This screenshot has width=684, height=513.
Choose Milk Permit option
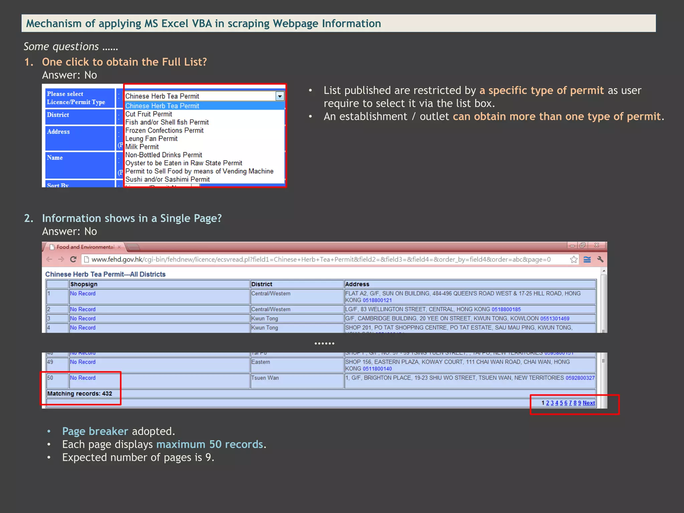coord(204,147)
